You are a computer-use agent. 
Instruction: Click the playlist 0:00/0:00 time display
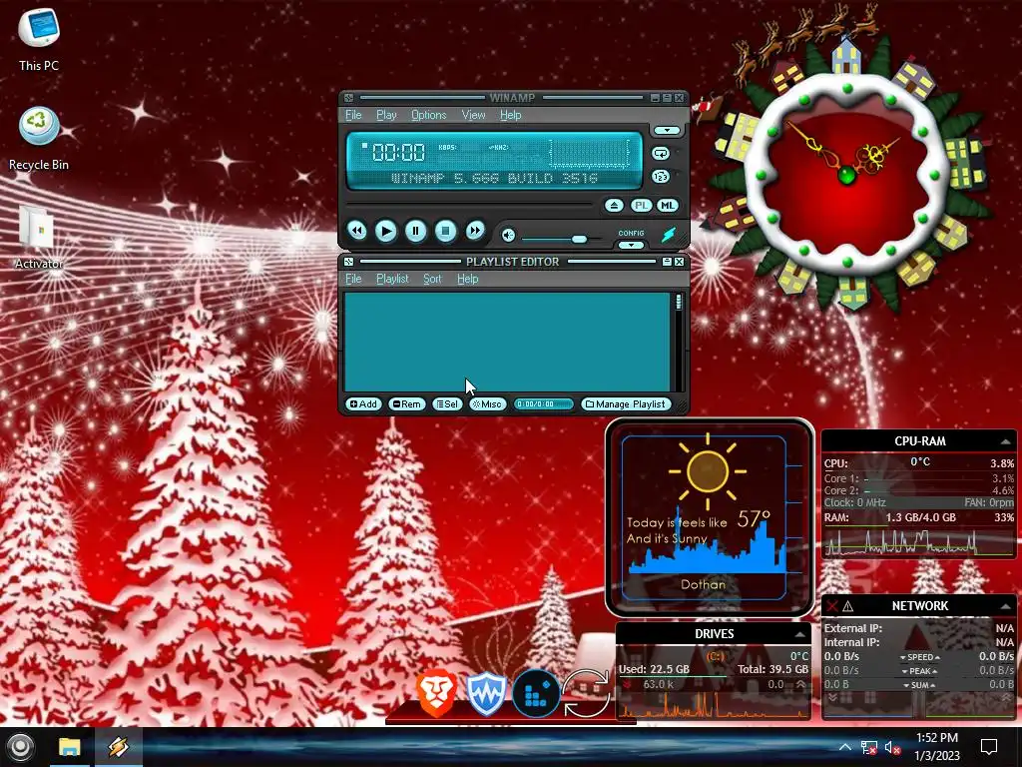(544, 404)
